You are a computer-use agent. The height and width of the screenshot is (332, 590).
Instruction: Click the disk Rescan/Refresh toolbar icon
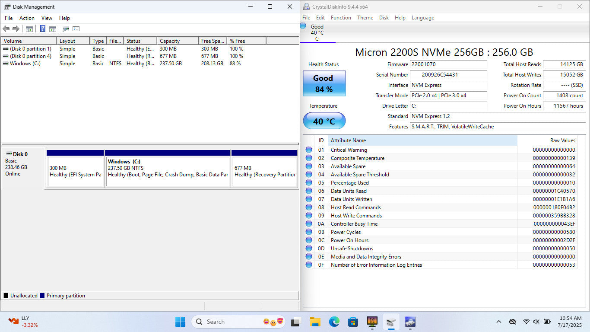click(x=66, y=29)
